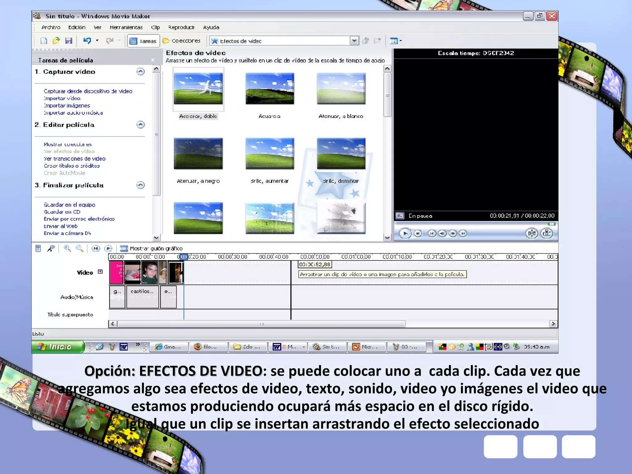Stop the preview playback
Viewport: 632px width, 474px height.
click(418, 234)
